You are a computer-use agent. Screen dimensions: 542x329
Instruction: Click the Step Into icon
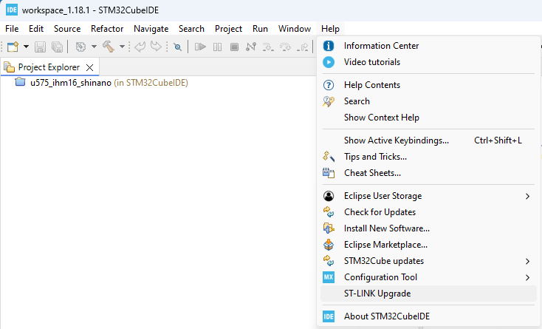point(268,47)
